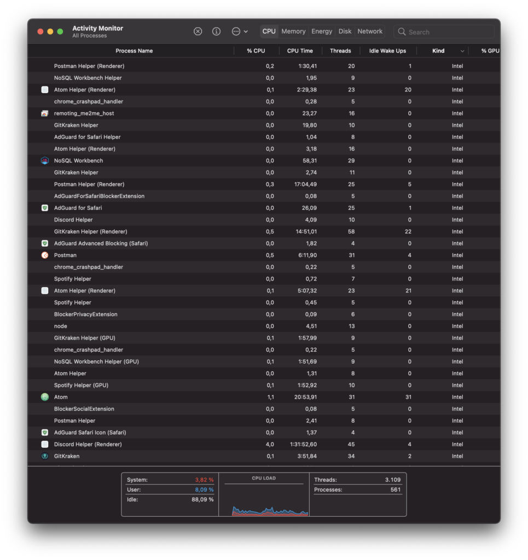Open the more options ellipsis dropdown
Image resolution: width=528 pixels, height=560 pixels.
point(240,32)
